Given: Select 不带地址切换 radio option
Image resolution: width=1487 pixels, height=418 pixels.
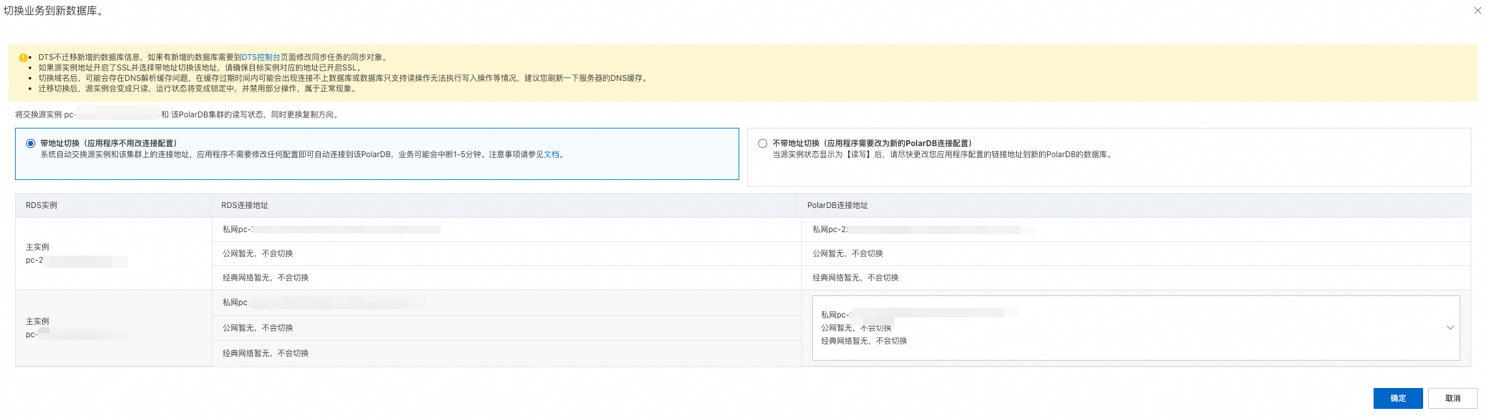Looking at the screenshot, I should click(763, 143).
